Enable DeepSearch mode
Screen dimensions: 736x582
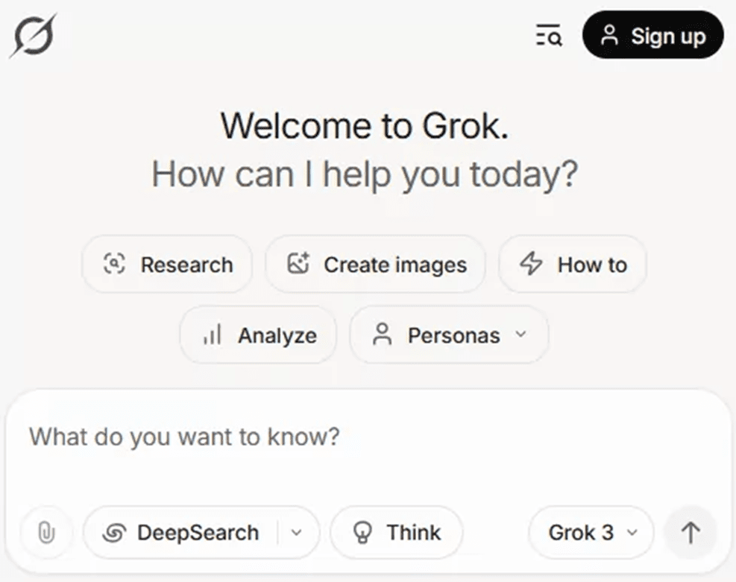(x=181, y=532)
